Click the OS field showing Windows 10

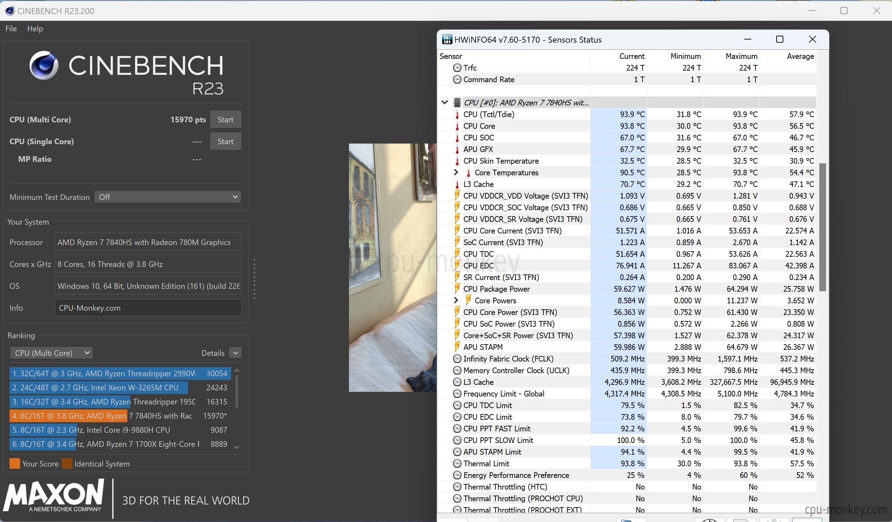point(148,286)
